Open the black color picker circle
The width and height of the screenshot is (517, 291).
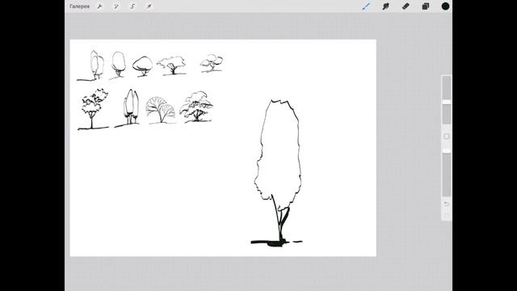pyautogui.click(x=445, y=6)
